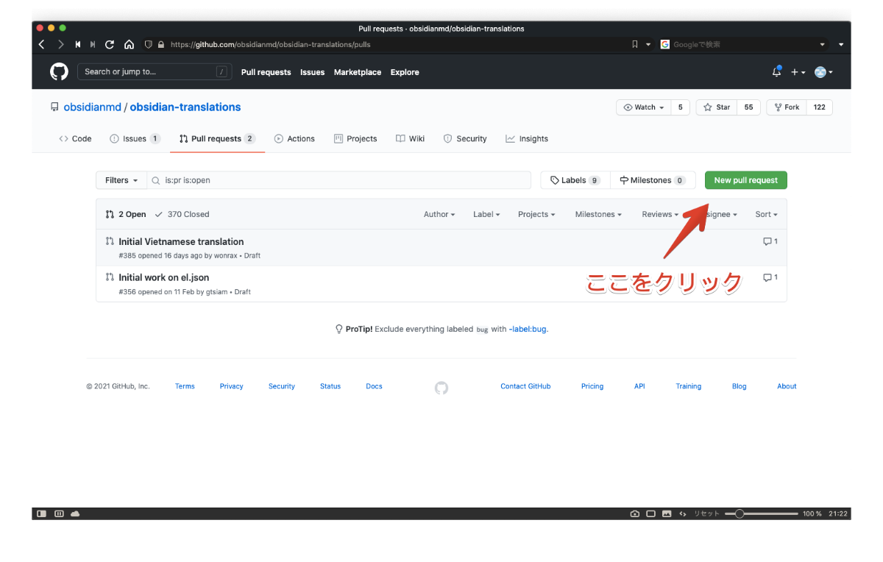Open the Watch dropdown
The image size is (883, 562).
[644, 107]
